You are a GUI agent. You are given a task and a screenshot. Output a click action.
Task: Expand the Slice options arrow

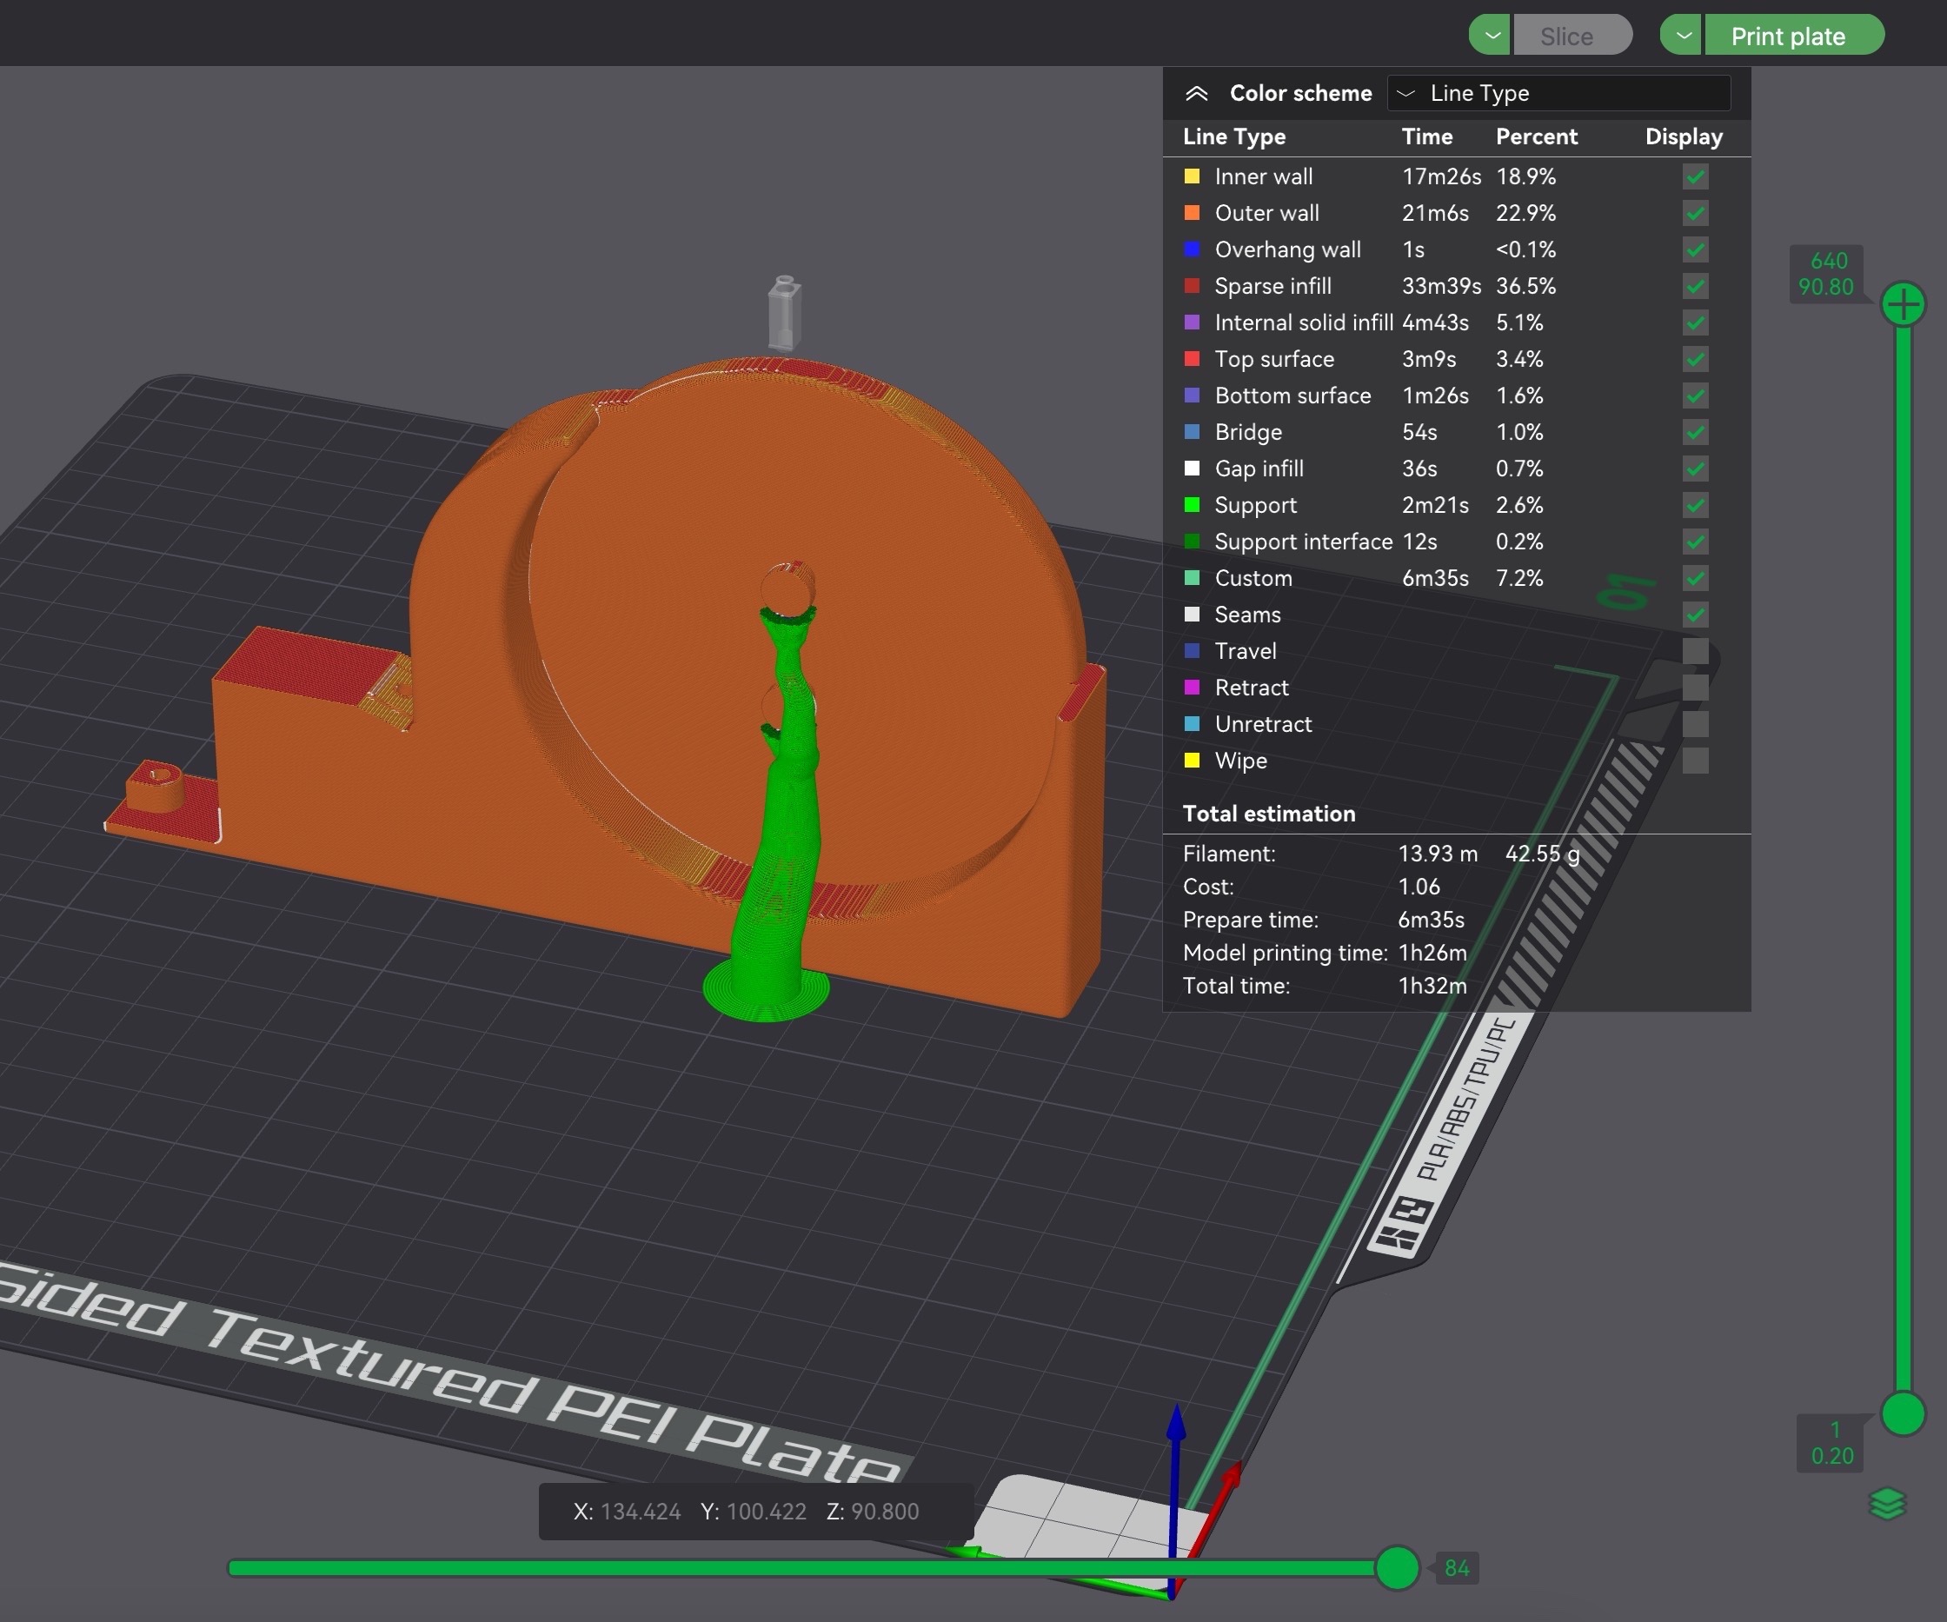click(1491, 36)
